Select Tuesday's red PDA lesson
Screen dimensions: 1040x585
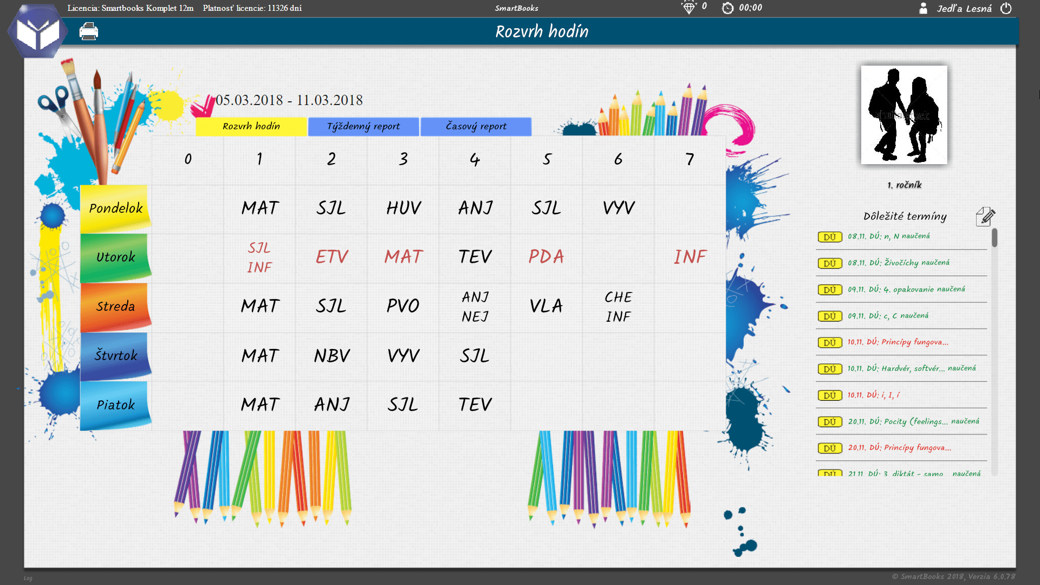(547, 257)
